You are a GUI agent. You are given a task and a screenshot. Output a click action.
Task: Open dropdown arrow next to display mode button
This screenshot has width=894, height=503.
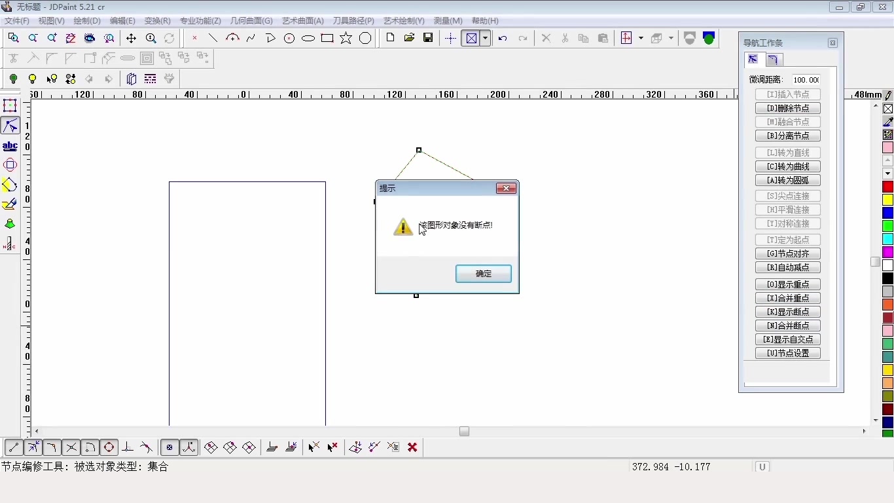(485, 38)
